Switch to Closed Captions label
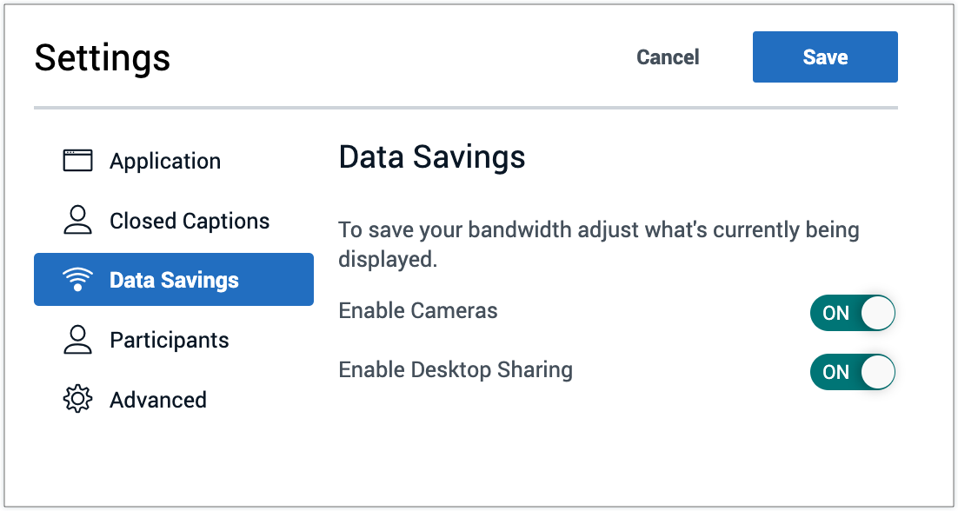Viewport: 958px width, 511px height. coord(190,221)
